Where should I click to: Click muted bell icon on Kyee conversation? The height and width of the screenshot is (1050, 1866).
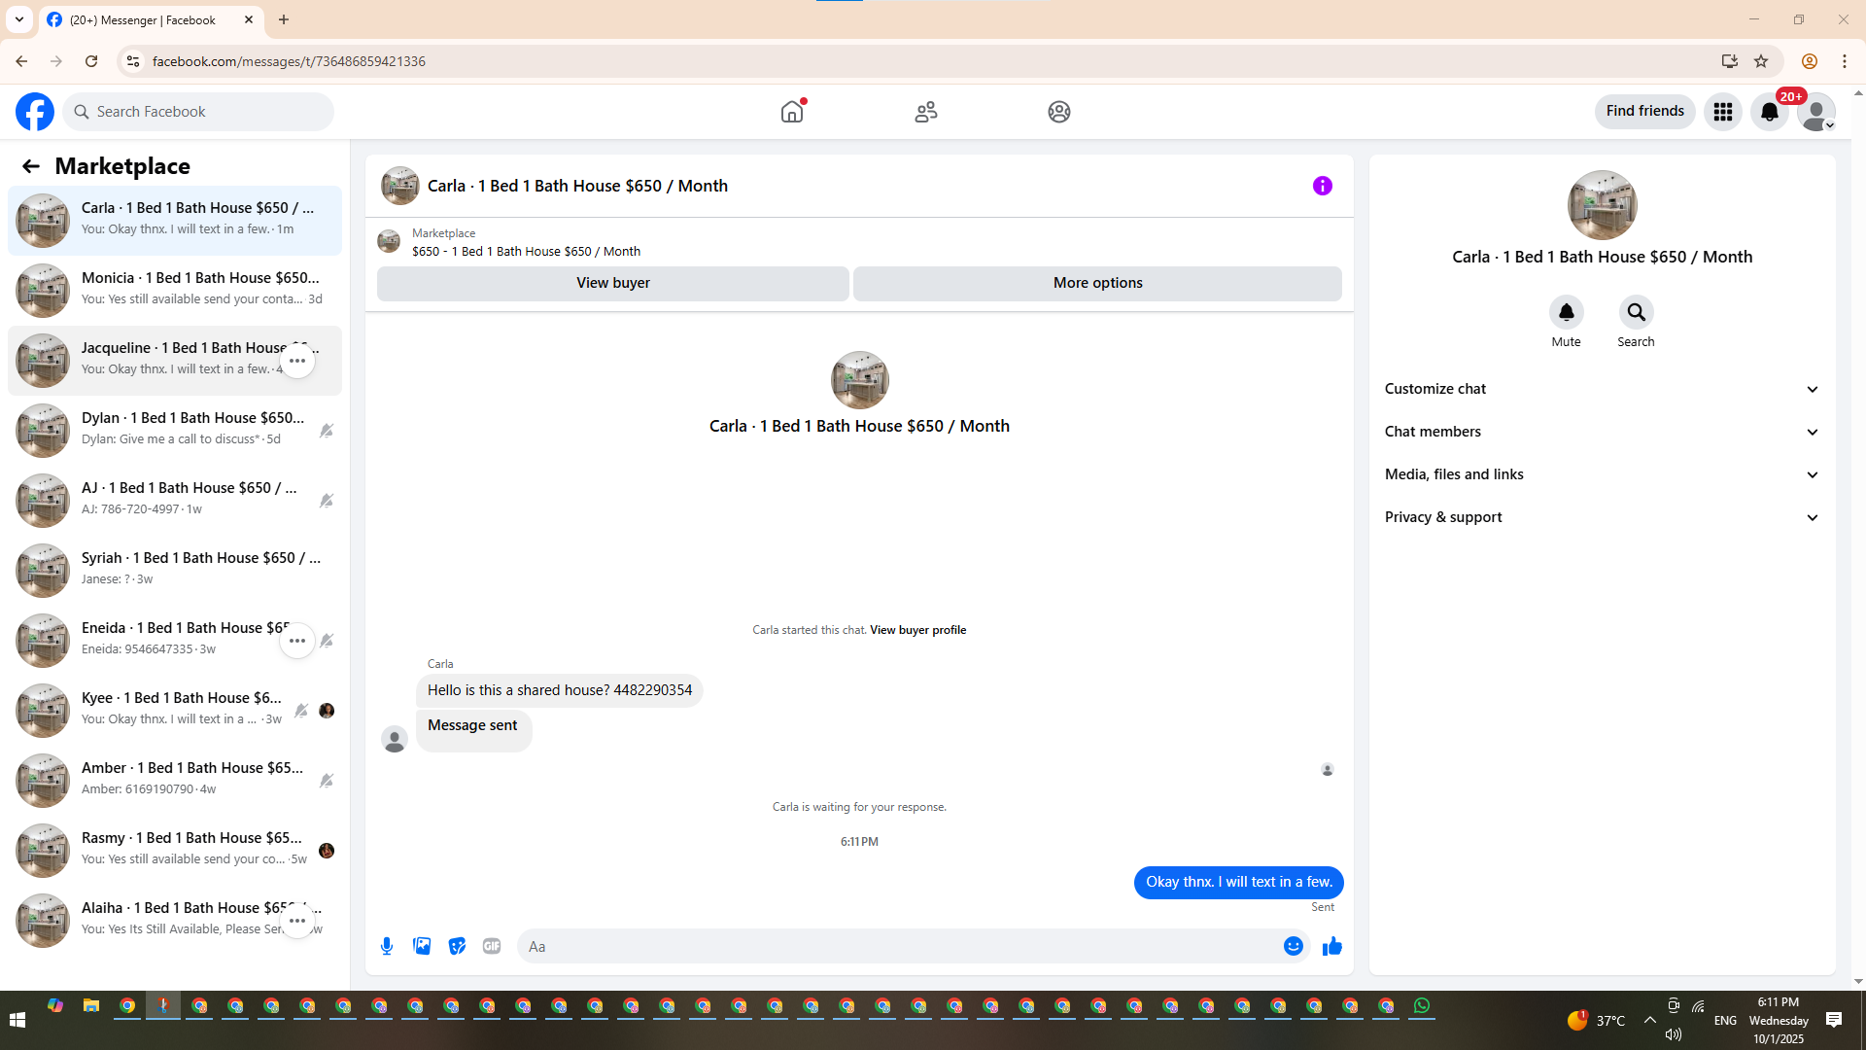coord(301,711)
